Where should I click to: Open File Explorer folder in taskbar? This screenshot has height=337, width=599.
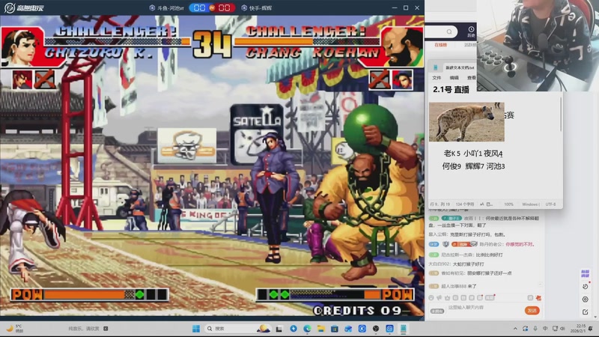[x=321, y=329]
